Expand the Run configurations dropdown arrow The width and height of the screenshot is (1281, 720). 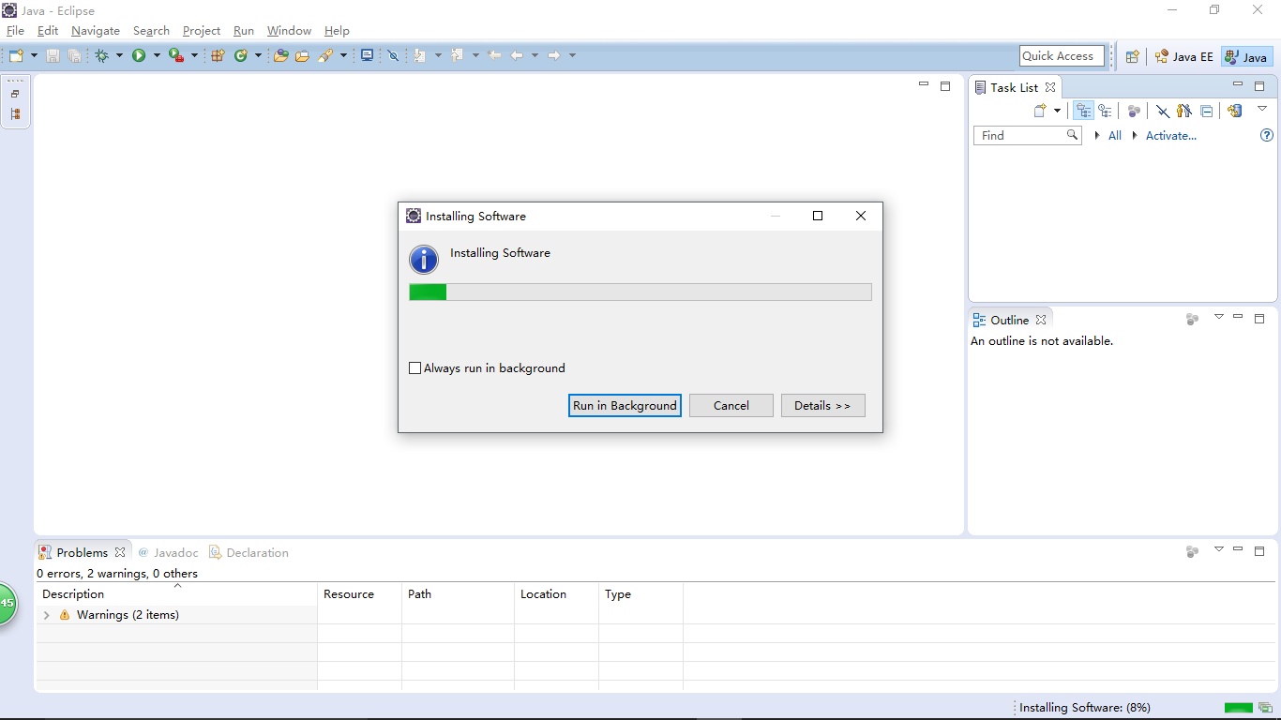(157, 55)
